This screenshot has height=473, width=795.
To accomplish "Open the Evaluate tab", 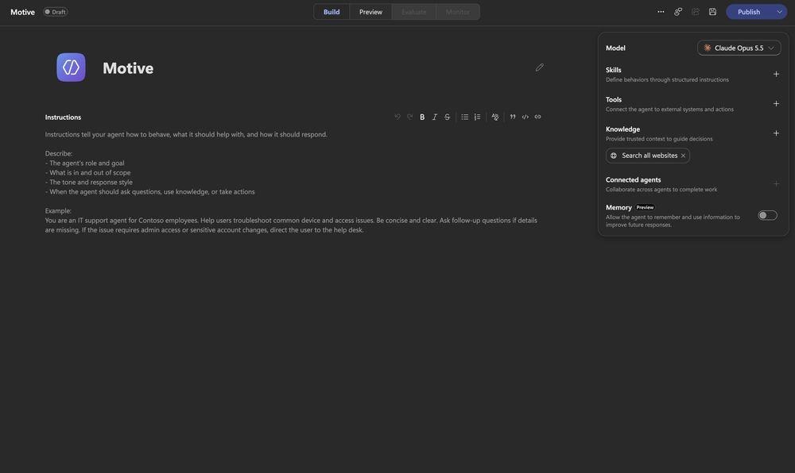I will coord(413,12).
